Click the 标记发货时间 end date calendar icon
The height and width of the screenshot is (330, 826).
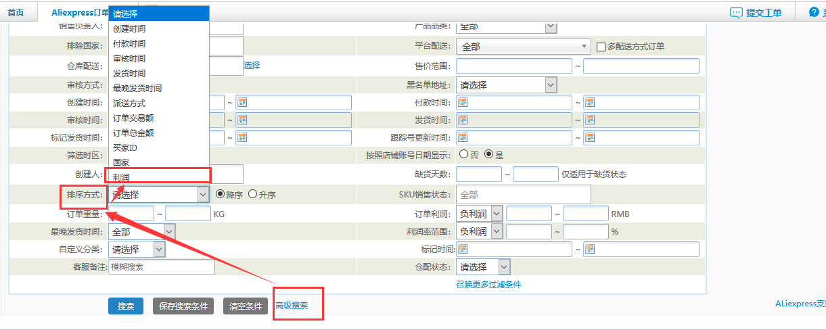point(242,137)
